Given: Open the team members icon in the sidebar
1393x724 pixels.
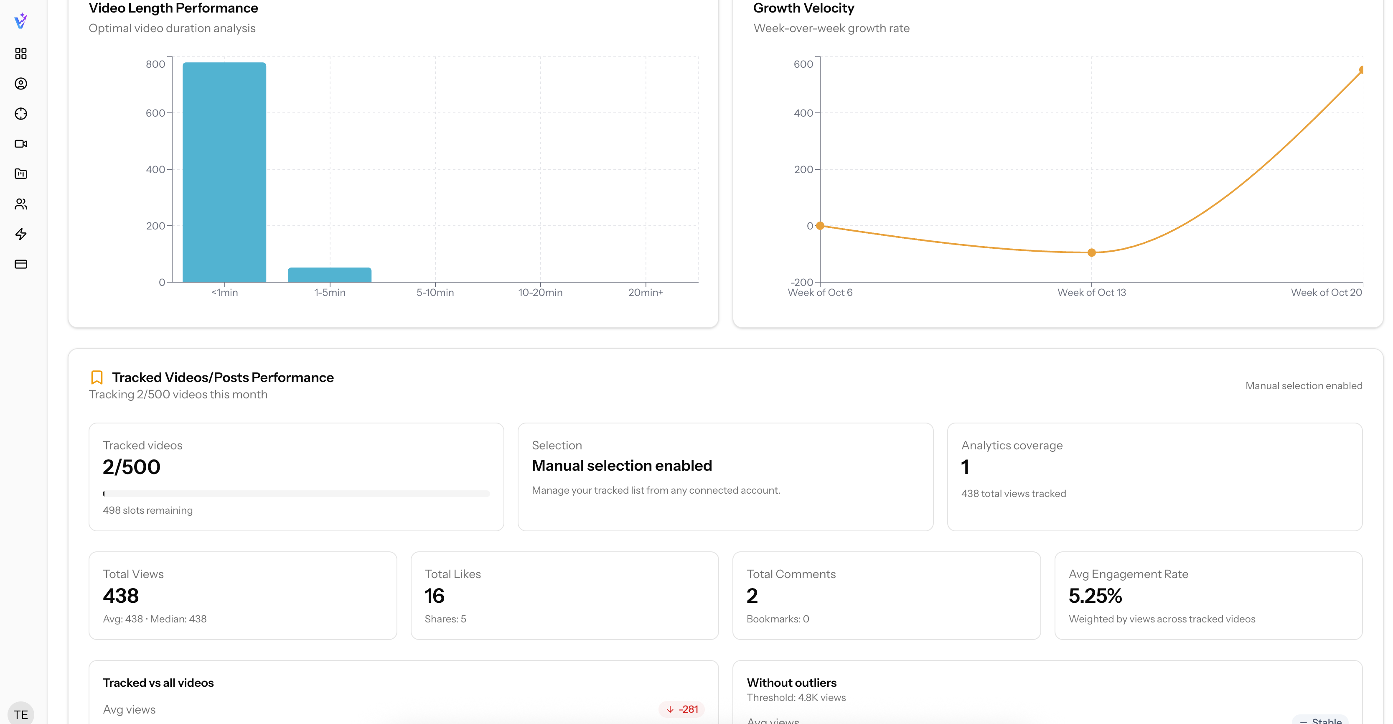Looking at the screenshot, I should 20,204.
